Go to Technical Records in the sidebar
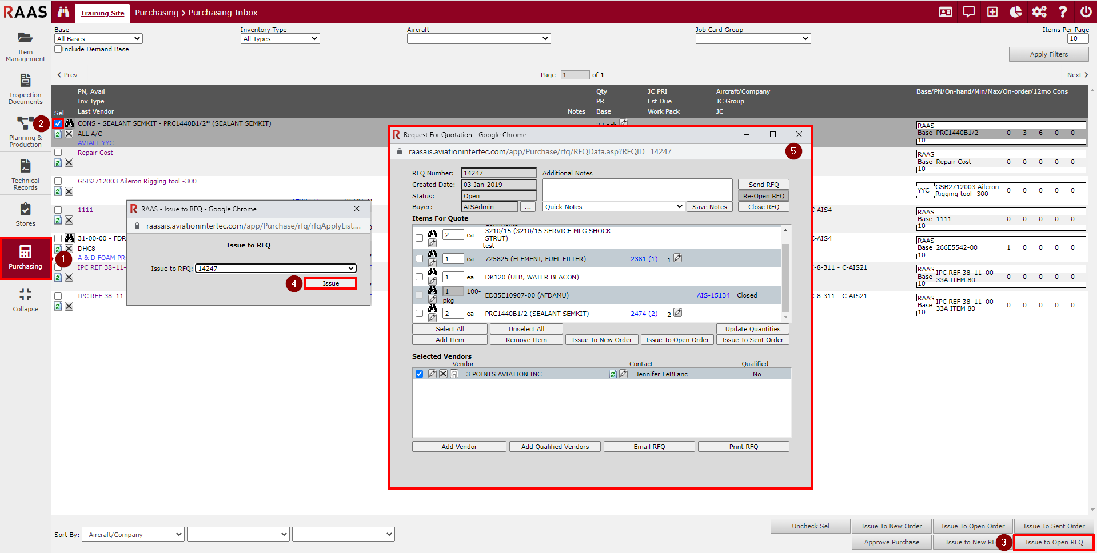 click(x=25, y=174)
